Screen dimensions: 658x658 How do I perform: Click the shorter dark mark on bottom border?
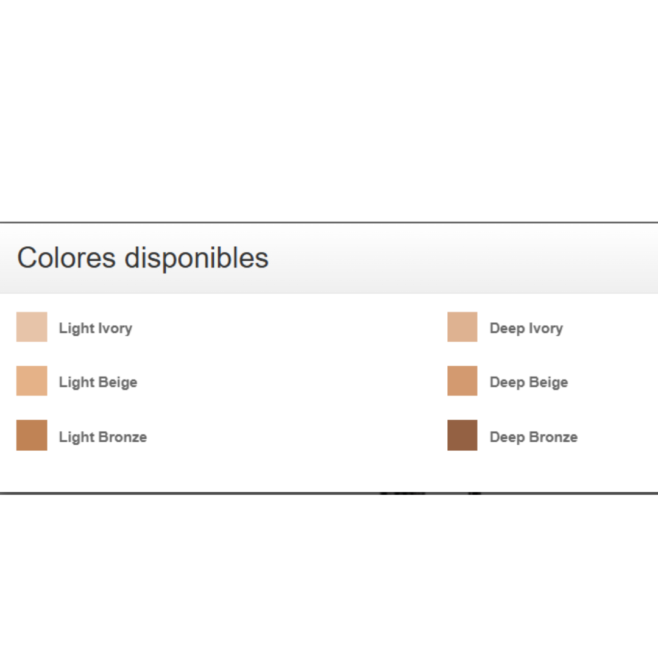(x=474, y=493)
